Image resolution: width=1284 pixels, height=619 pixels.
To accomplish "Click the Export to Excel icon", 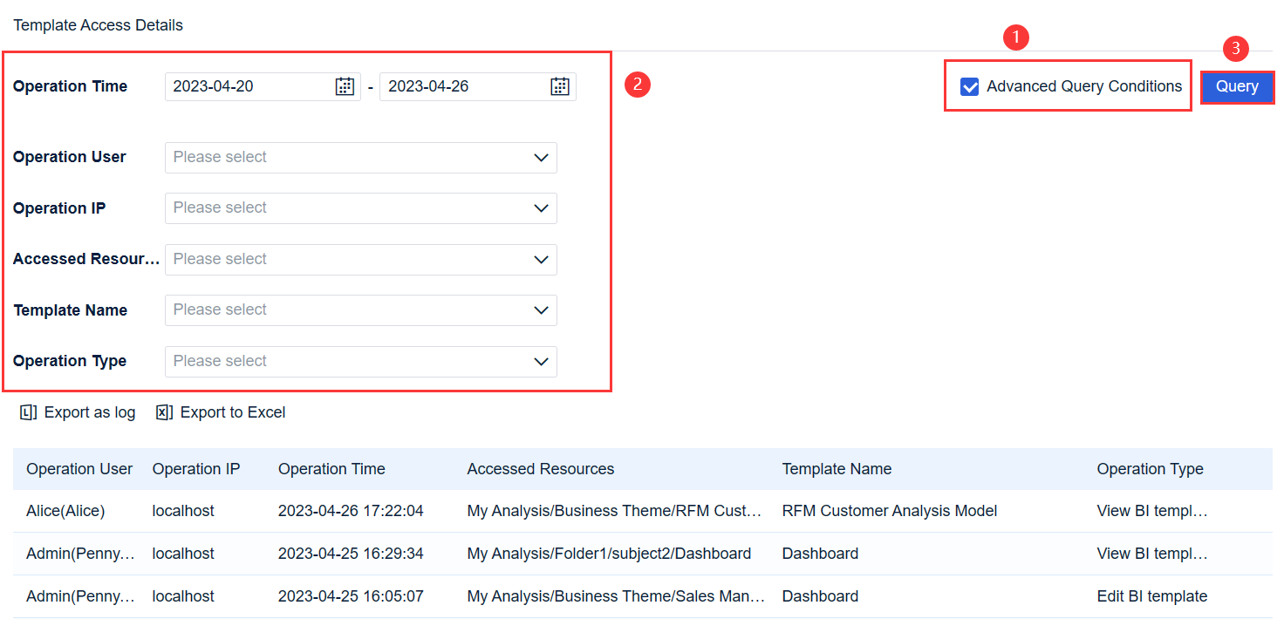I will tap(164, 412).
